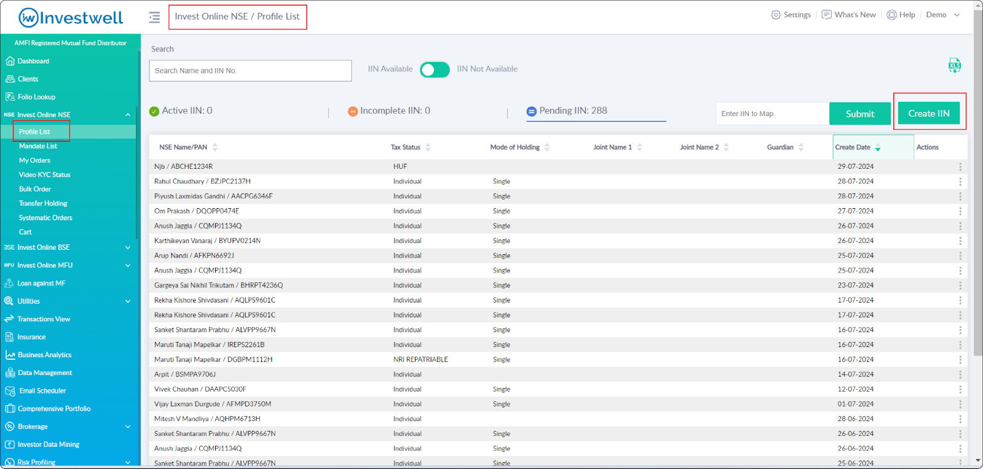The width and height of the screenshot is (983, 469).
Task: Click Investwell logo
Action: (x=71, y=18)
